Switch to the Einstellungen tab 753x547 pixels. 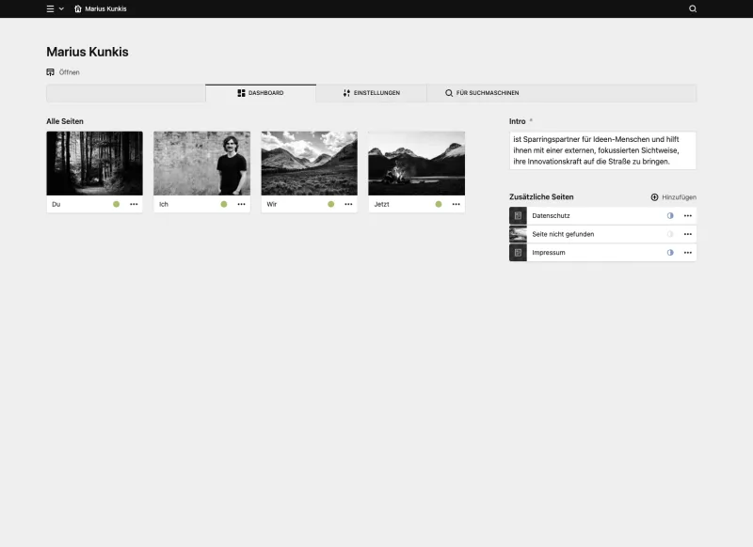(x=371, y=92)
